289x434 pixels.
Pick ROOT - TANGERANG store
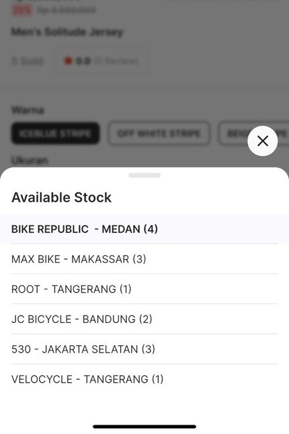pos(144,289)
